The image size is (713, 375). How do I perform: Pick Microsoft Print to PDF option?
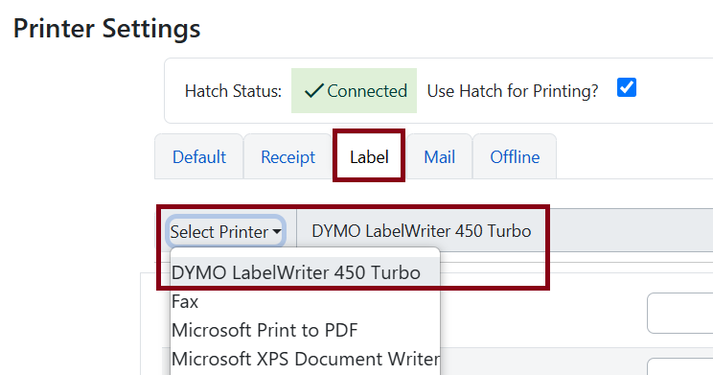305,330
